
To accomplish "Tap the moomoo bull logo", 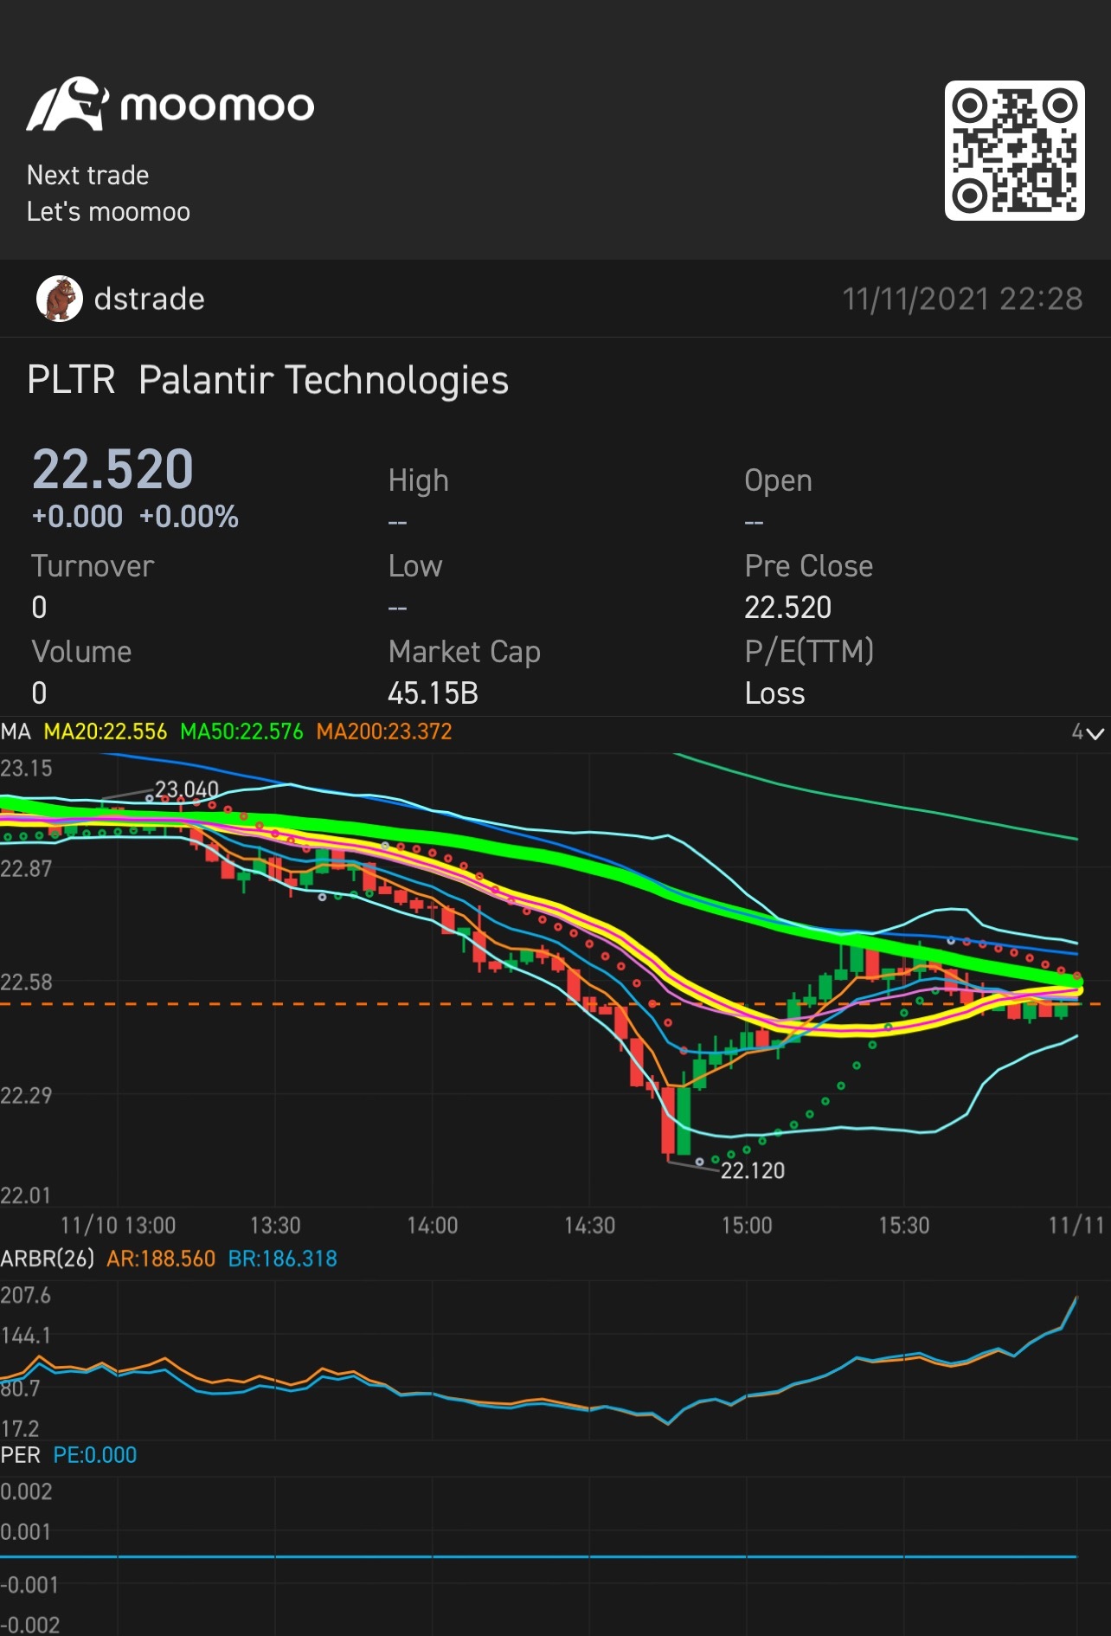I will pos(67,104).
